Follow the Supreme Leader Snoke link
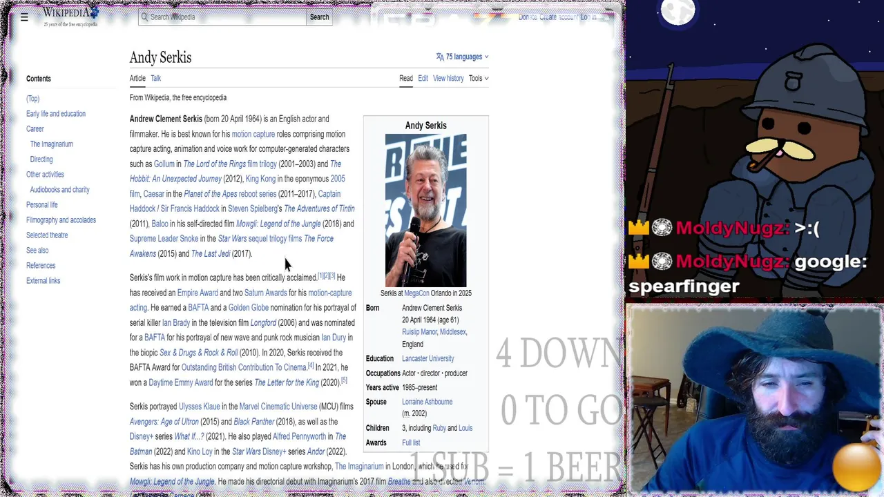This screenshot has height=497, width=884. pyautogui.click(x=164, y=239)
